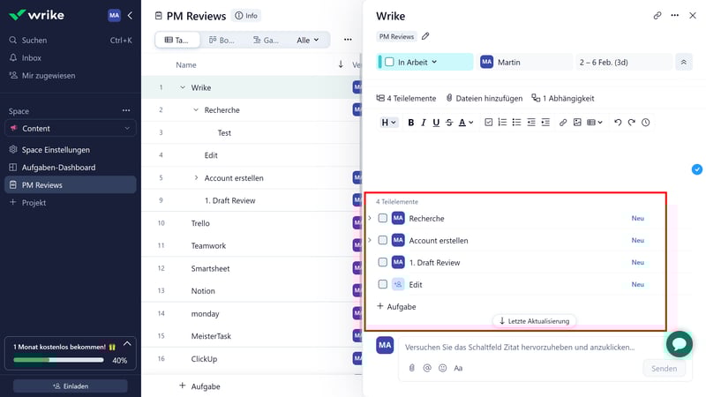Screen dimensions: 706x397
Task: Open Inbox in sidebar
Action: (31, 57)
